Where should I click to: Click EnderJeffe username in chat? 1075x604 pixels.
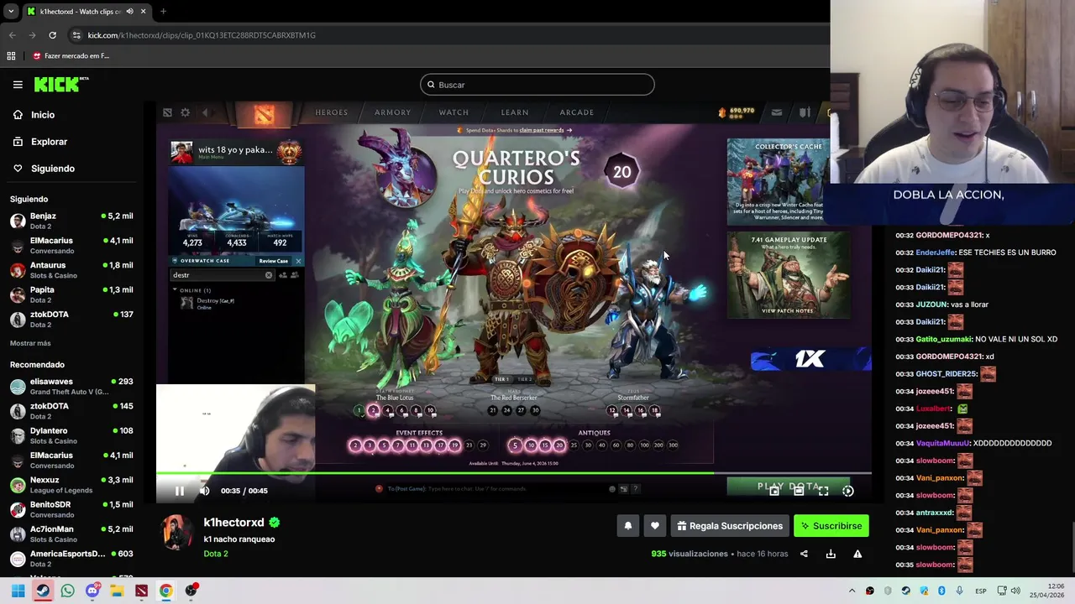936,253
